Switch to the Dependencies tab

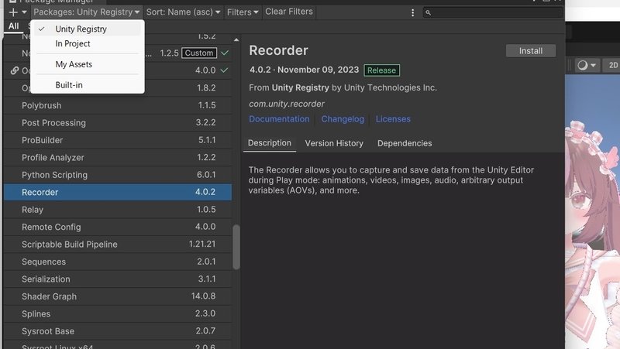click(405, 143)
